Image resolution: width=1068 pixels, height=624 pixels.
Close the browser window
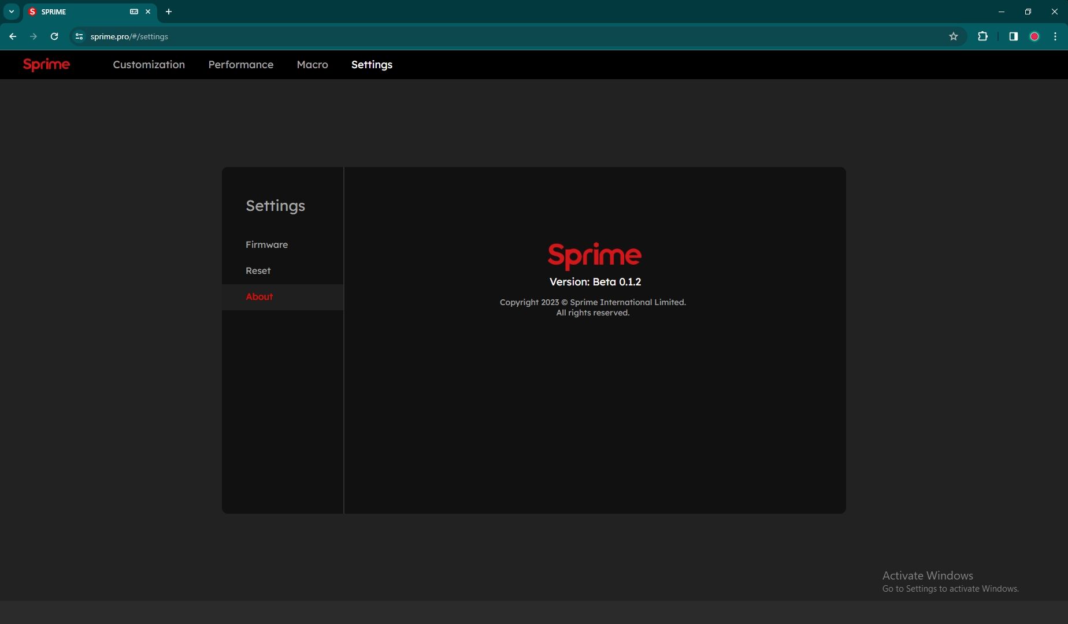(x=1055, y=12)
